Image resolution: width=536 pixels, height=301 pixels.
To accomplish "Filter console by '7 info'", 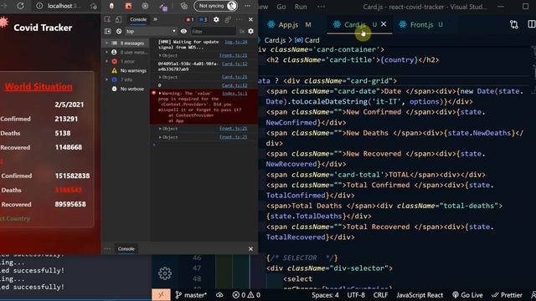I will pos(126,79).
